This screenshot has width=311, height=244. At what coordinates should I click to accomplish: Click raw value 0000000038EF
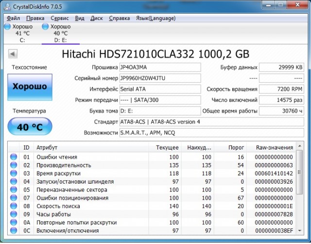pyautogui.click(x=274, y=230)
